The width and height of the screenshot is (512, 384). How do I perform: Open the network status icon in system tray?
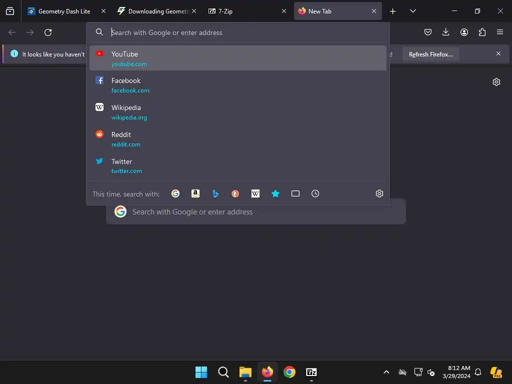[418, 372]
